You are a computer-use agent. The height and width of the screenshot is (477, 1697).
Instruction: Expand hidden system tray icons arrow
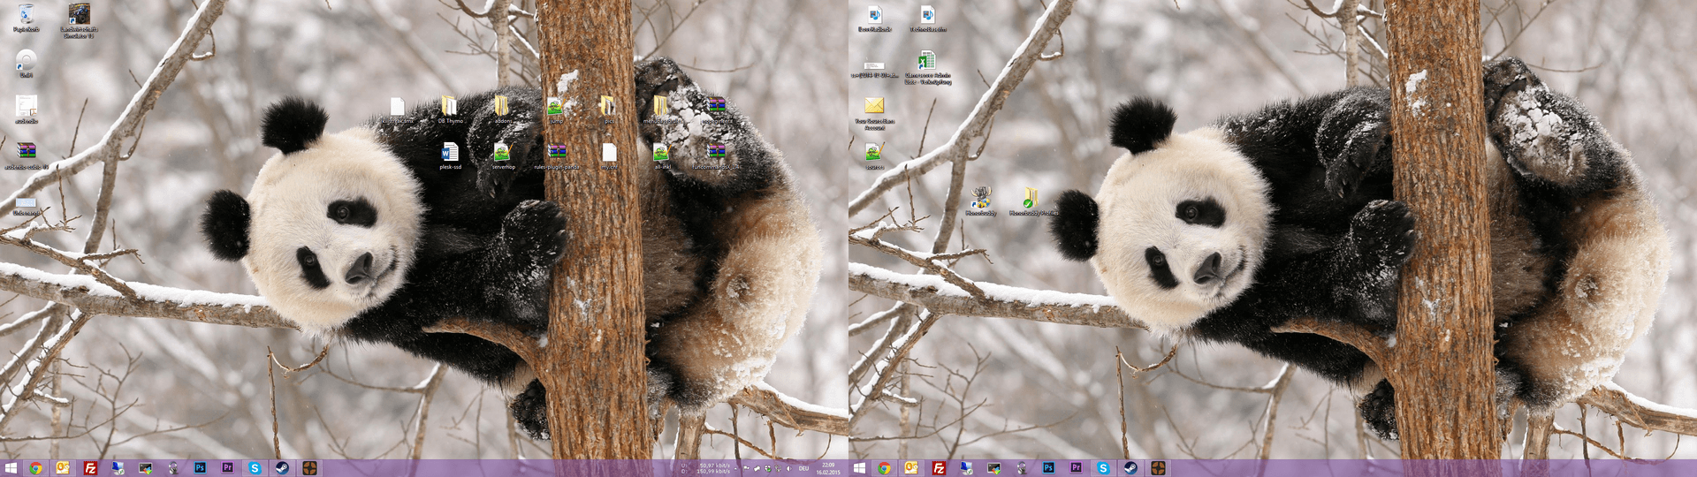(x=736, y=468)
